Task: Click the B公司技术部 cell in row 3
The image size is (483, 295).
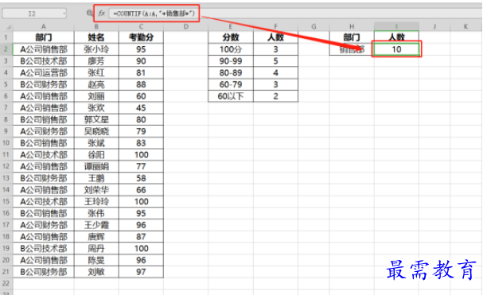Action: pyautogui.click(x=44, y=61)
